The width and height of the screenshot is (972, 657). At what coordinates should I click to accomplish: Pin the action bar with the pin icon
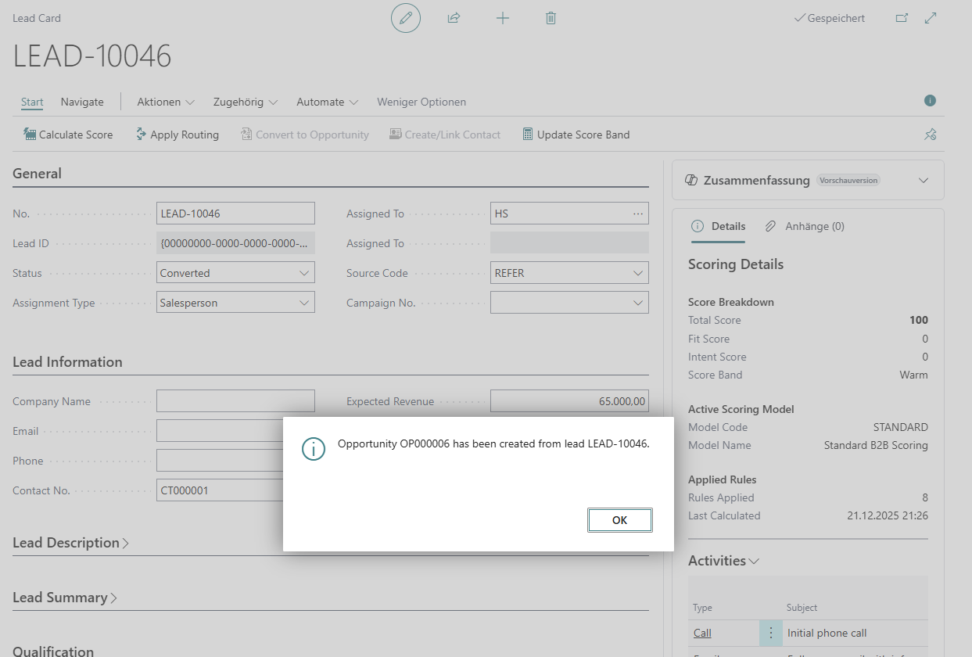(x=930, y=134)
